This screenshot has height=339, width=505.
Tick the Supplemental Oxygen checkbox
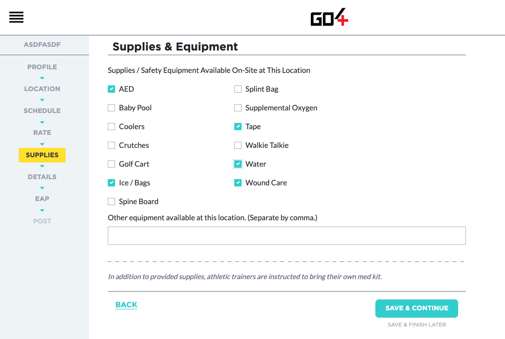pos(238,108)
